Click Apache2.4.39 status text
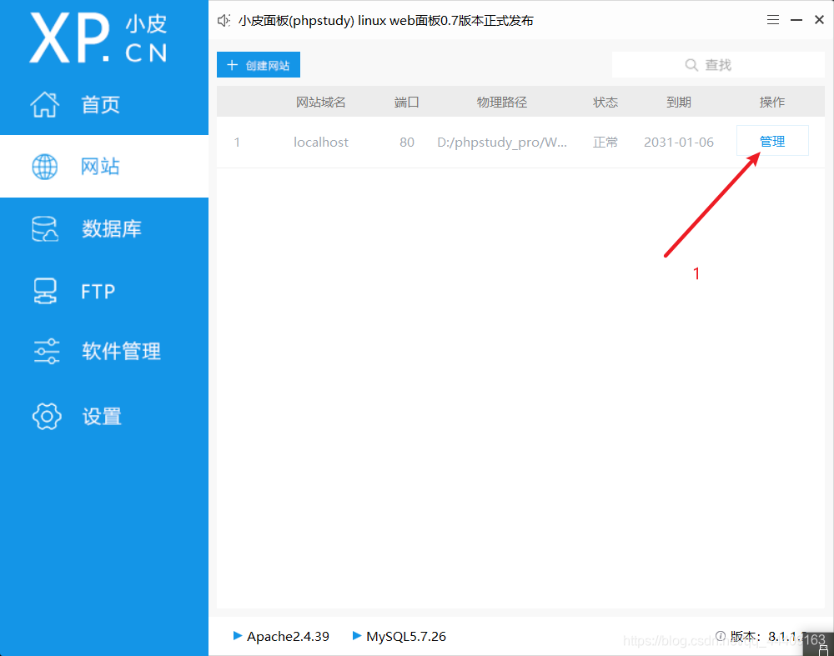 click(x=288, y=636)
